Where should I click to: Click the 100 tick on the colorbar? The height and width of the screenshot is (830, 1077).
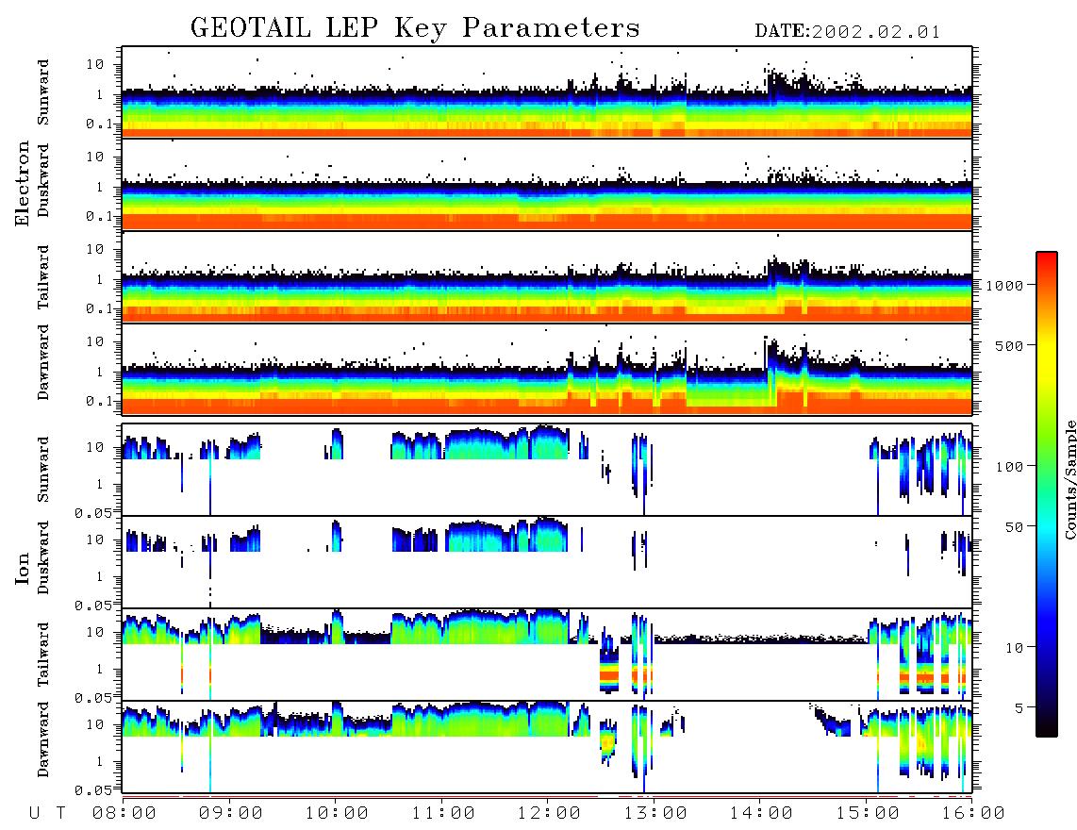pyautogui.click(x=1010, y=467)
